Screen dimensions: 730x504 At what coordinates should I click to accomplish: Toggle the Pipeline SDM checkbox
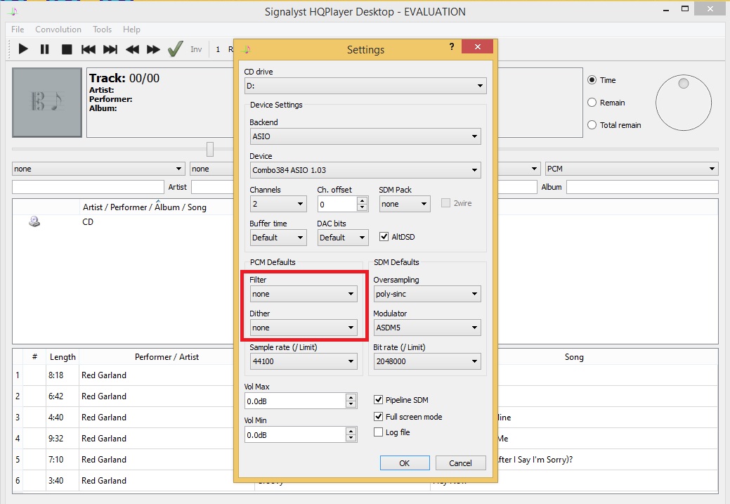[378, 400]
